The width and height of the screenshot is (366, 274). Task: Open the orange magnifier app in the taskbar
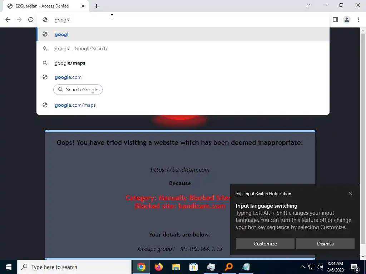pos(228,267)
